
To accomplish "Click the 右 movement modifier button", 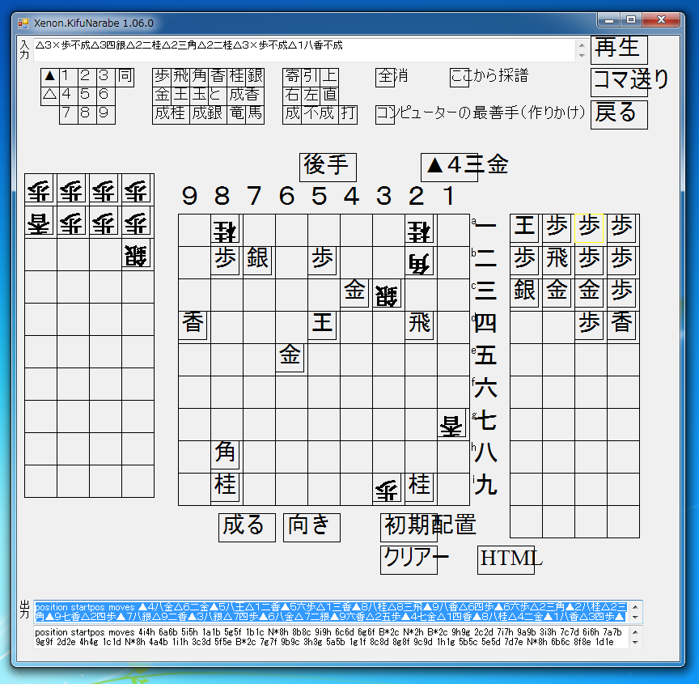I will [x=292, y=96].
